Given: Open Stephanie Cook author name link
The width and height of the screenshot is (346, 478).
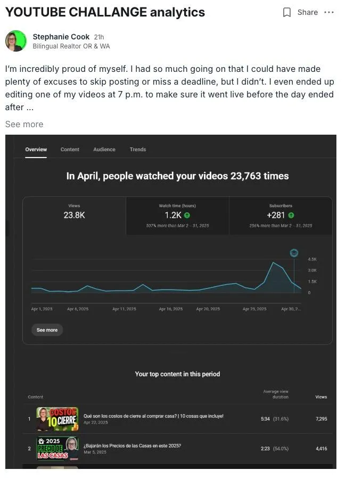Looking at the screenshot, I should point(61,37).
